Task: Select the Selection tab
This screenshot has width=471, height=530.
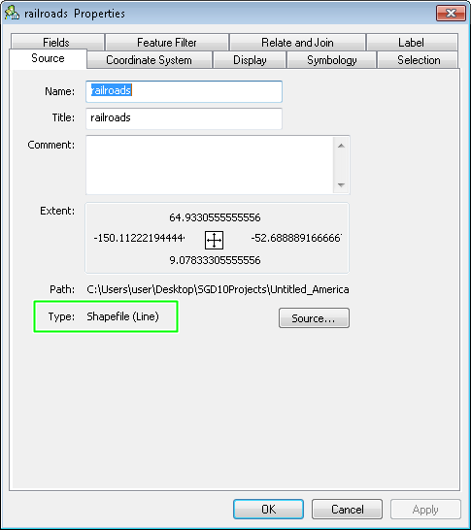Action: (418, 60)
